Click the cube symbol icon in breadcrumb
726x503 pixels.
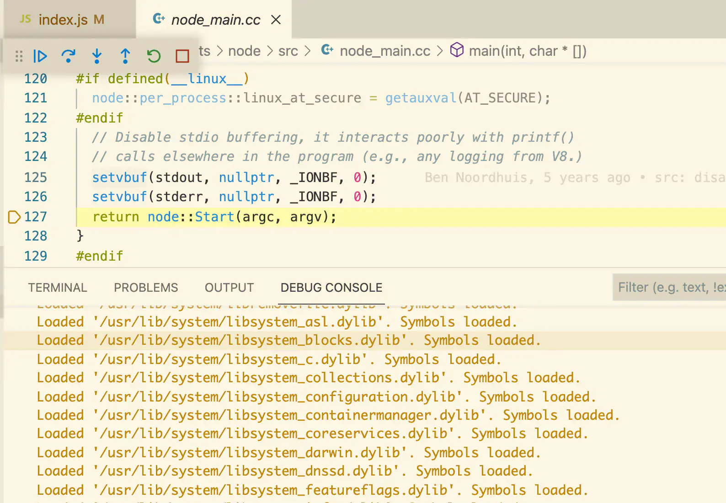pos(457,50)
